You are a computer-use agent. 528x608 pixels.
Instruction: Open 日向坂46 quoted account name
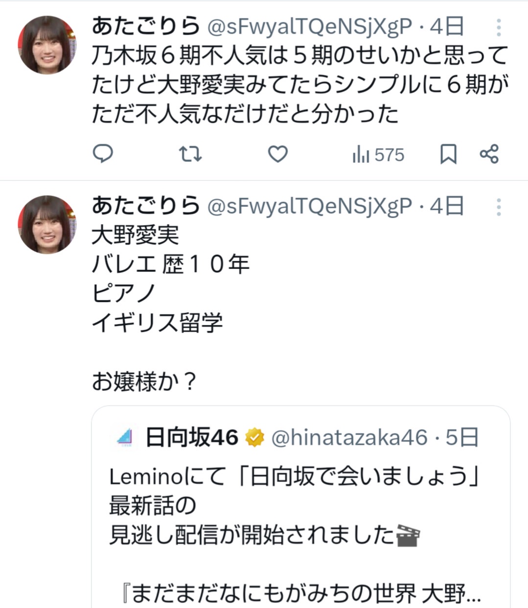192,438
